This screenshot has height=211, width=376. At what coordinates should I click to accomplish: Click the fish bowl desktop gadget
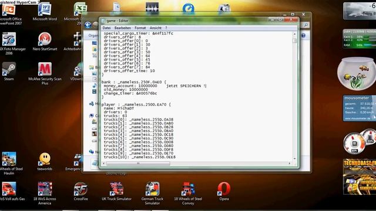(357, 73)
